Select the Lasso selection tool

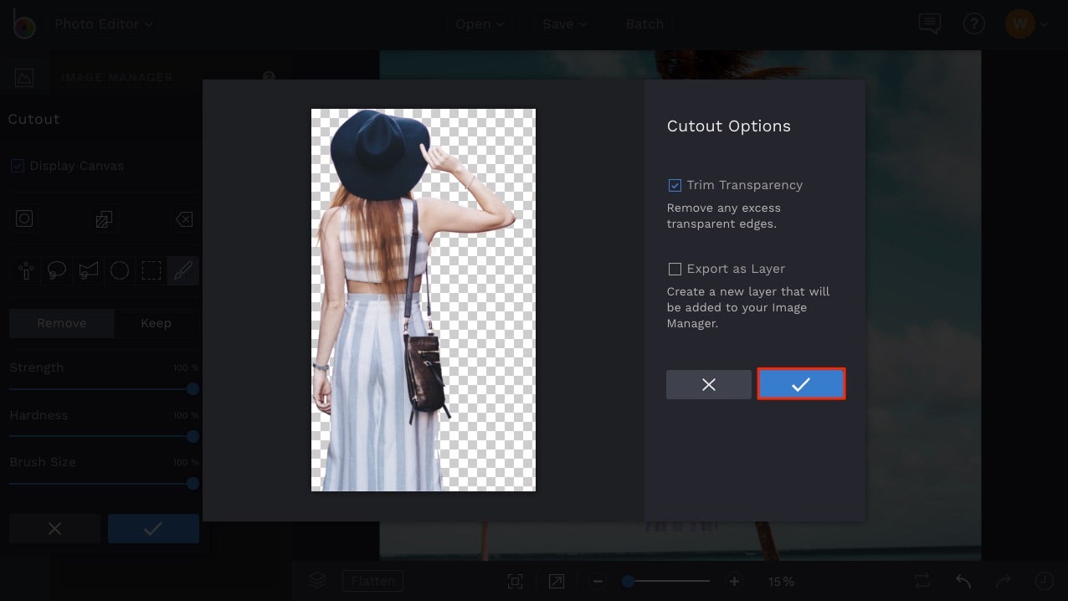56,270
